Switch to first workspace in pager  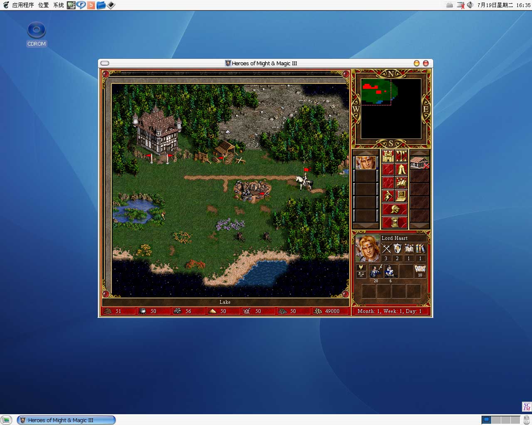pos(486,420)
